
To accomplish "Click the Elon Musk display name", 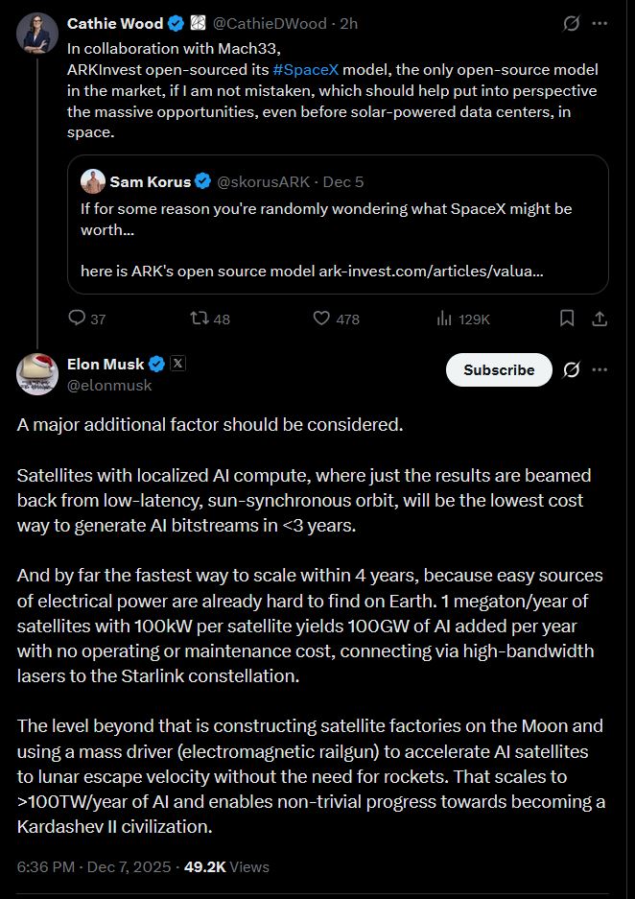I will tap(106, 364).
